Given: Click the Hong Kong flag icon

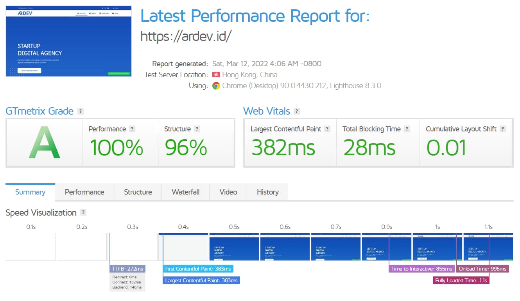Looking at the screenshot, I should click(216, 74).
